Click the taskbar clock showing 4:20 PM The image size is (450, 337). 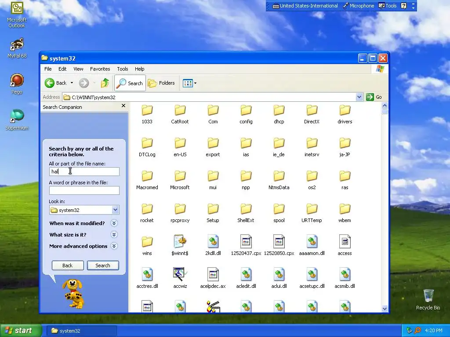tap(433, 330)
